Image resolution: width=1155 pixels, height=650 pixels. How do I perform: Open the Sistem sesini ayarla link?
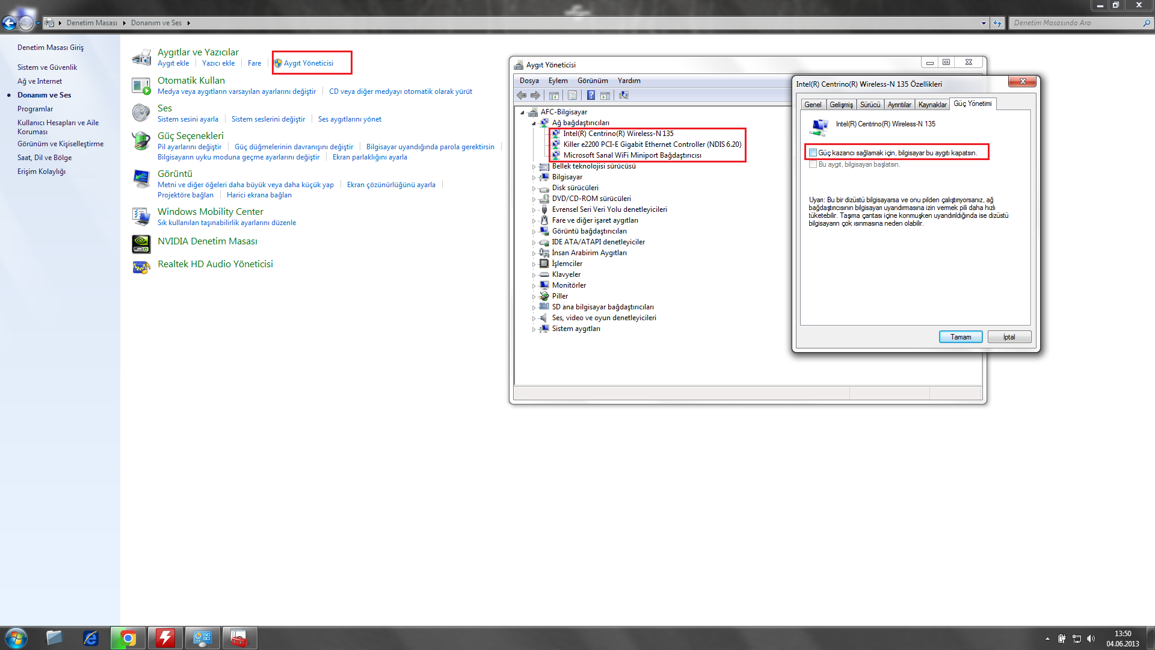coord(188,119)
